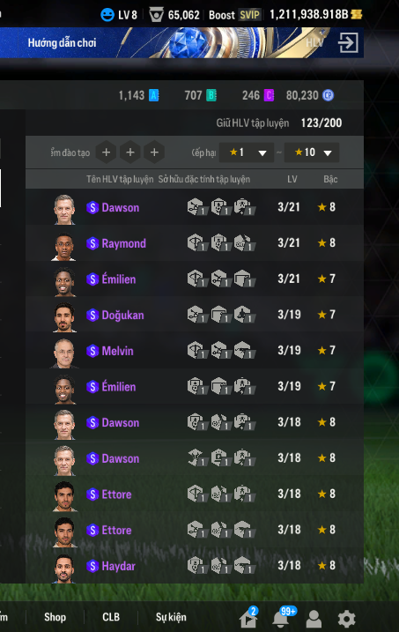This screenshot has width=399, height=632.
Task: Open the home video icon with badge 2
Action: pyautogui.click(x=248, y=618)
